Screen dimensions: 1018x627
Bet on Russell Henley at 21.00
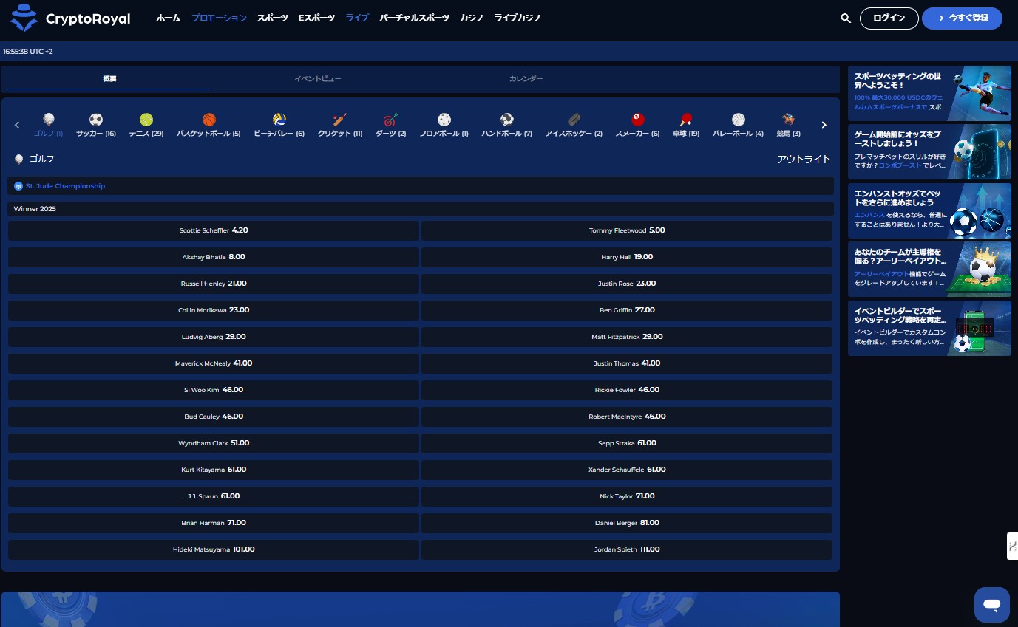tap(214, 284)
